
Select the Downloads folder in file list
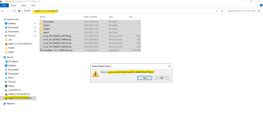pos(90,22)
